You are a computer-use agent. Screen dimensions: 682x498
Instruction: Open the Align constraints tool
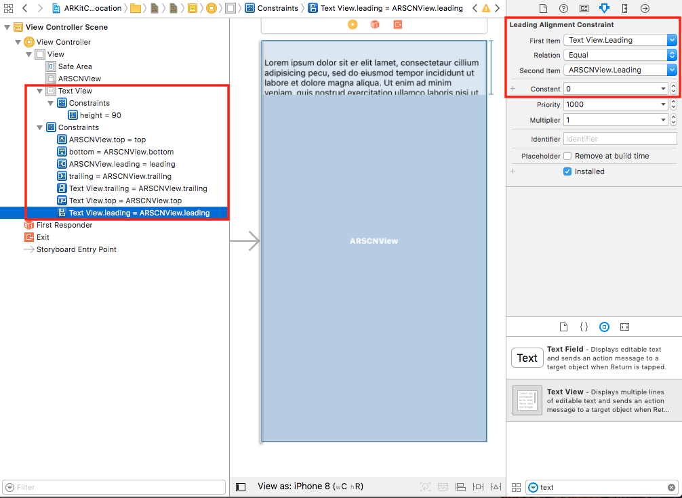pos(460,486)
